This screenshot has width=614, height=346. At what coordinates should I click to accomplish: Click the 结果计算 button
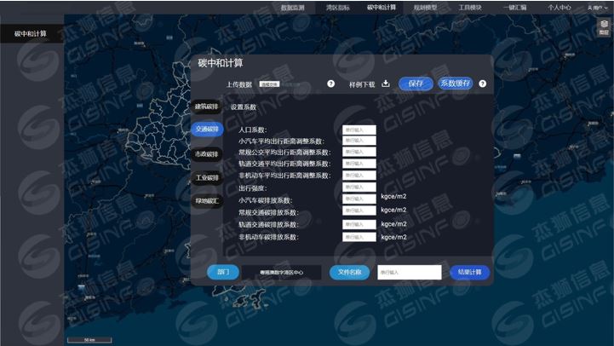[469, 272]
